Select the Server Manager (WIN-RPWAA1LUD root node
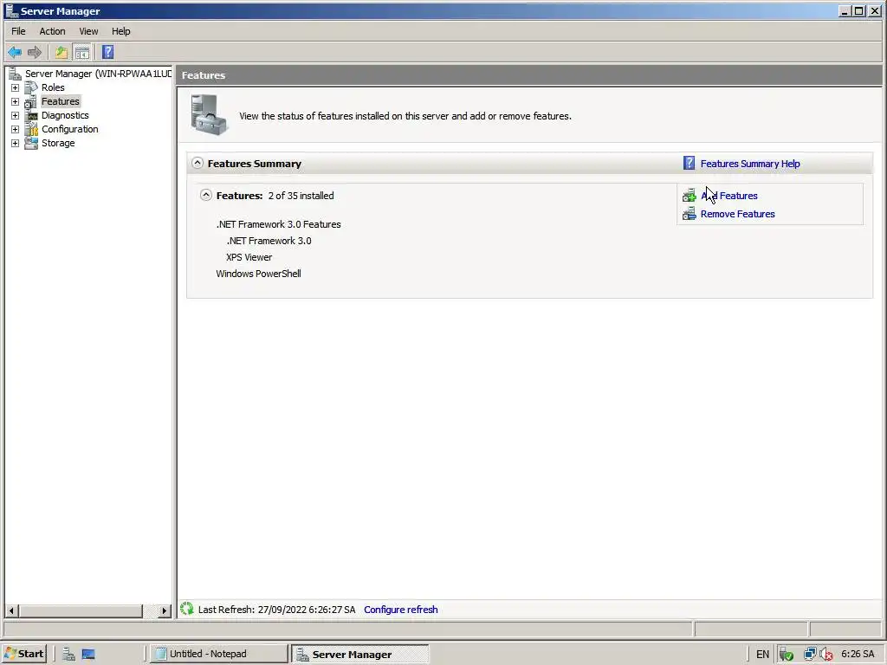 [x=99, y=74]
